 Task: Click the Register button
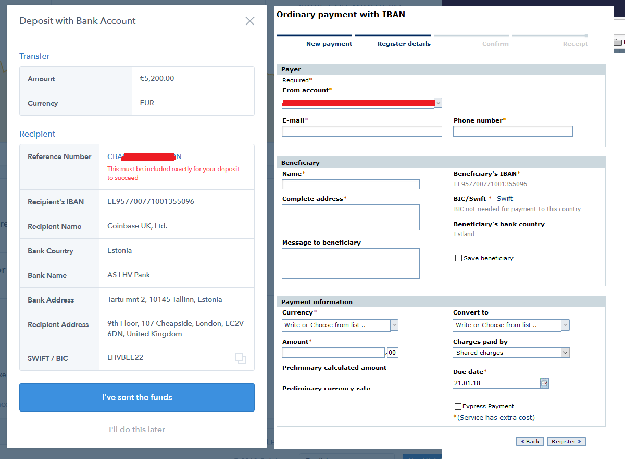[x=566, y=441]
